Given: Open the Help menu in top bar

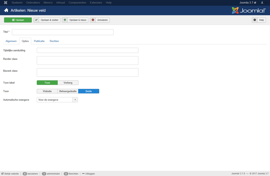Looking at the screenshot, I should [109, 3].
